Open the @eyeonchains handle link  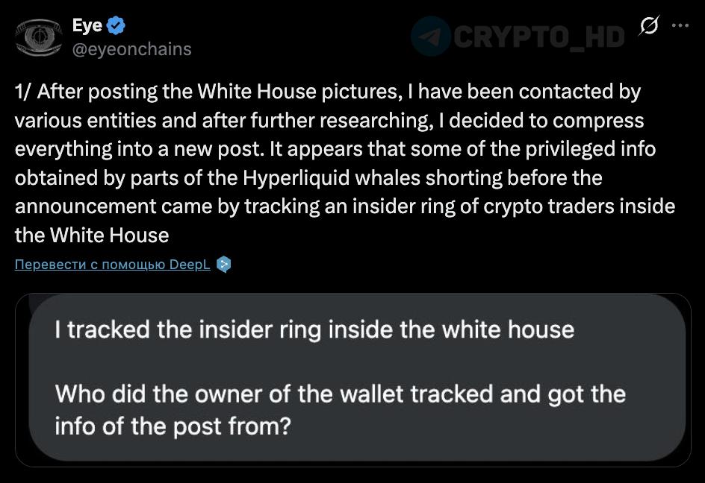pos(131,49)
